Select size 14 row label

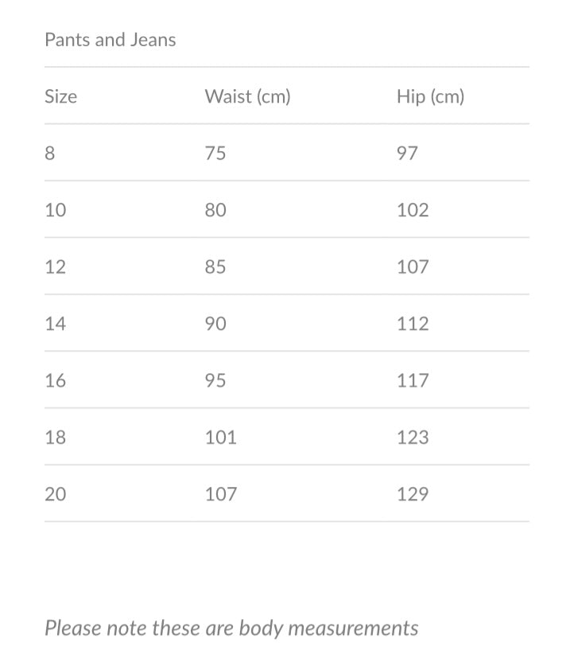point(56,324)
